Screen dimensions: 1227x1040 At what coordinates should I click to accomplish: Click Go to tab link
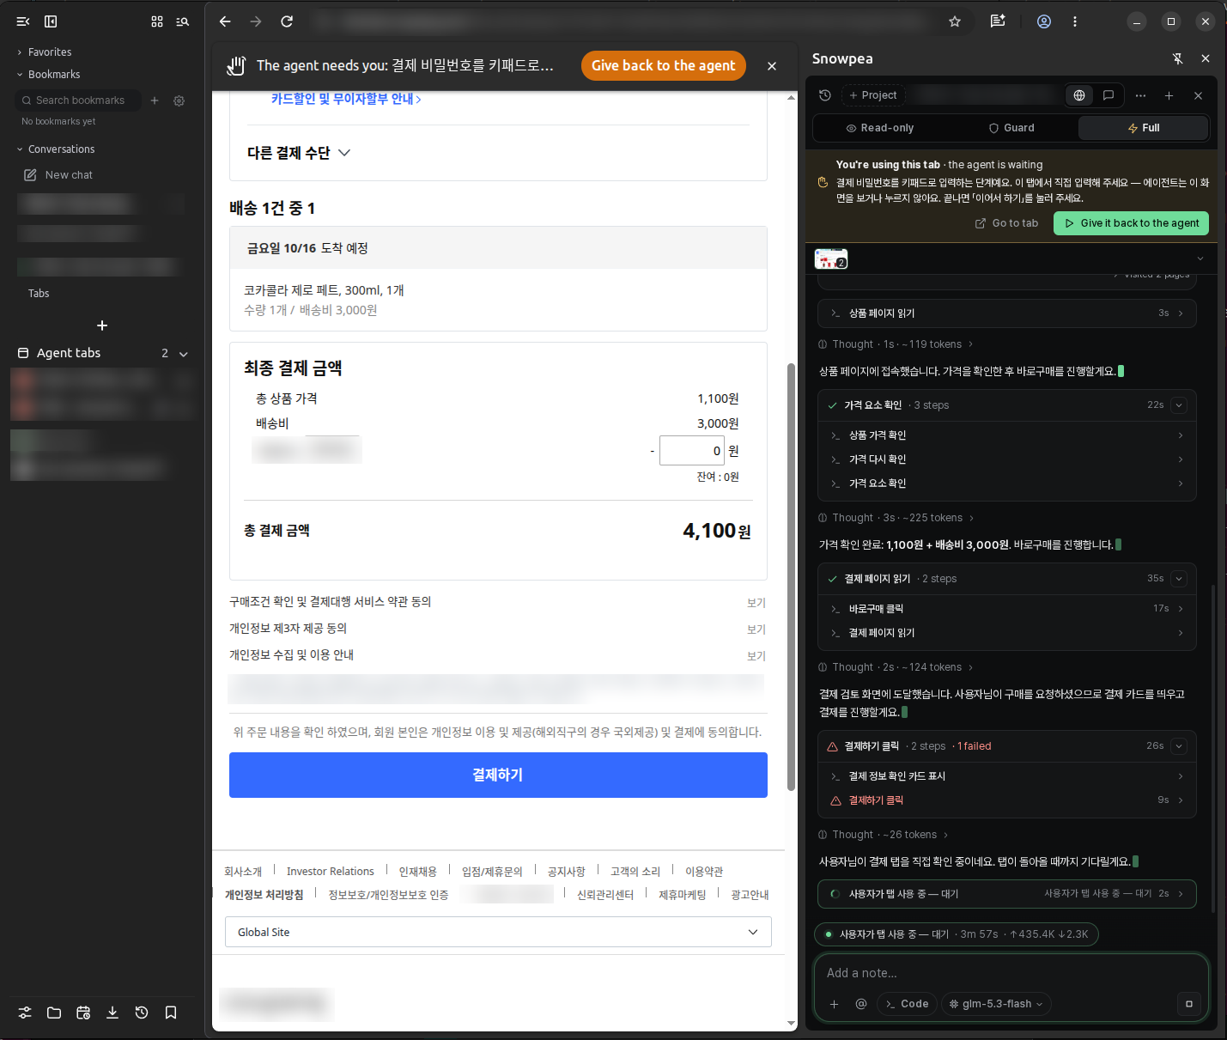(x=1006, y=223)
